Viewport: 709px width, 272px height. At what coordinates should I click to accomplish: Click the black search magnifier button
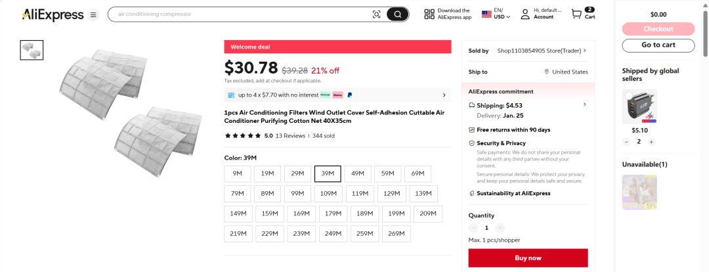point(397,14)
